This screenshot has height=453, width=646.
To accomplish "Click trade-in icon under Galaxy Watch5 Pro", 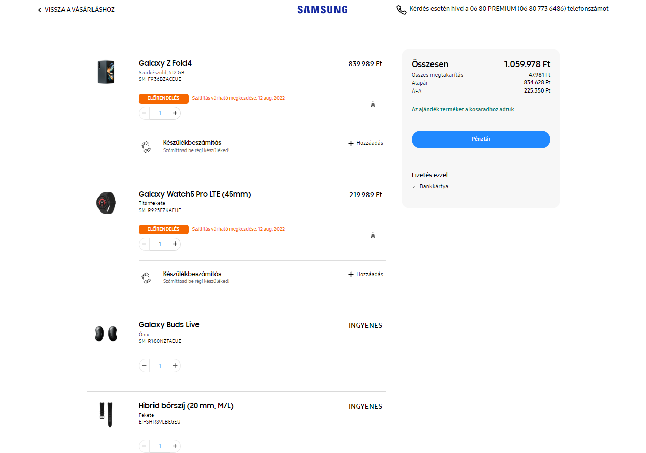I will click(146, 278).
